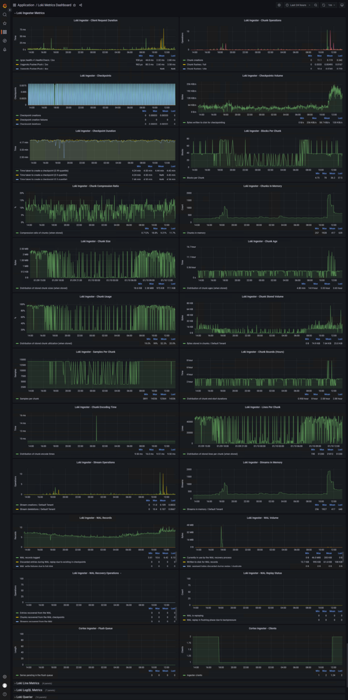Open Chunk Operations panel title menu
This screenshot has width=348, height=700.
click(262, 20)
